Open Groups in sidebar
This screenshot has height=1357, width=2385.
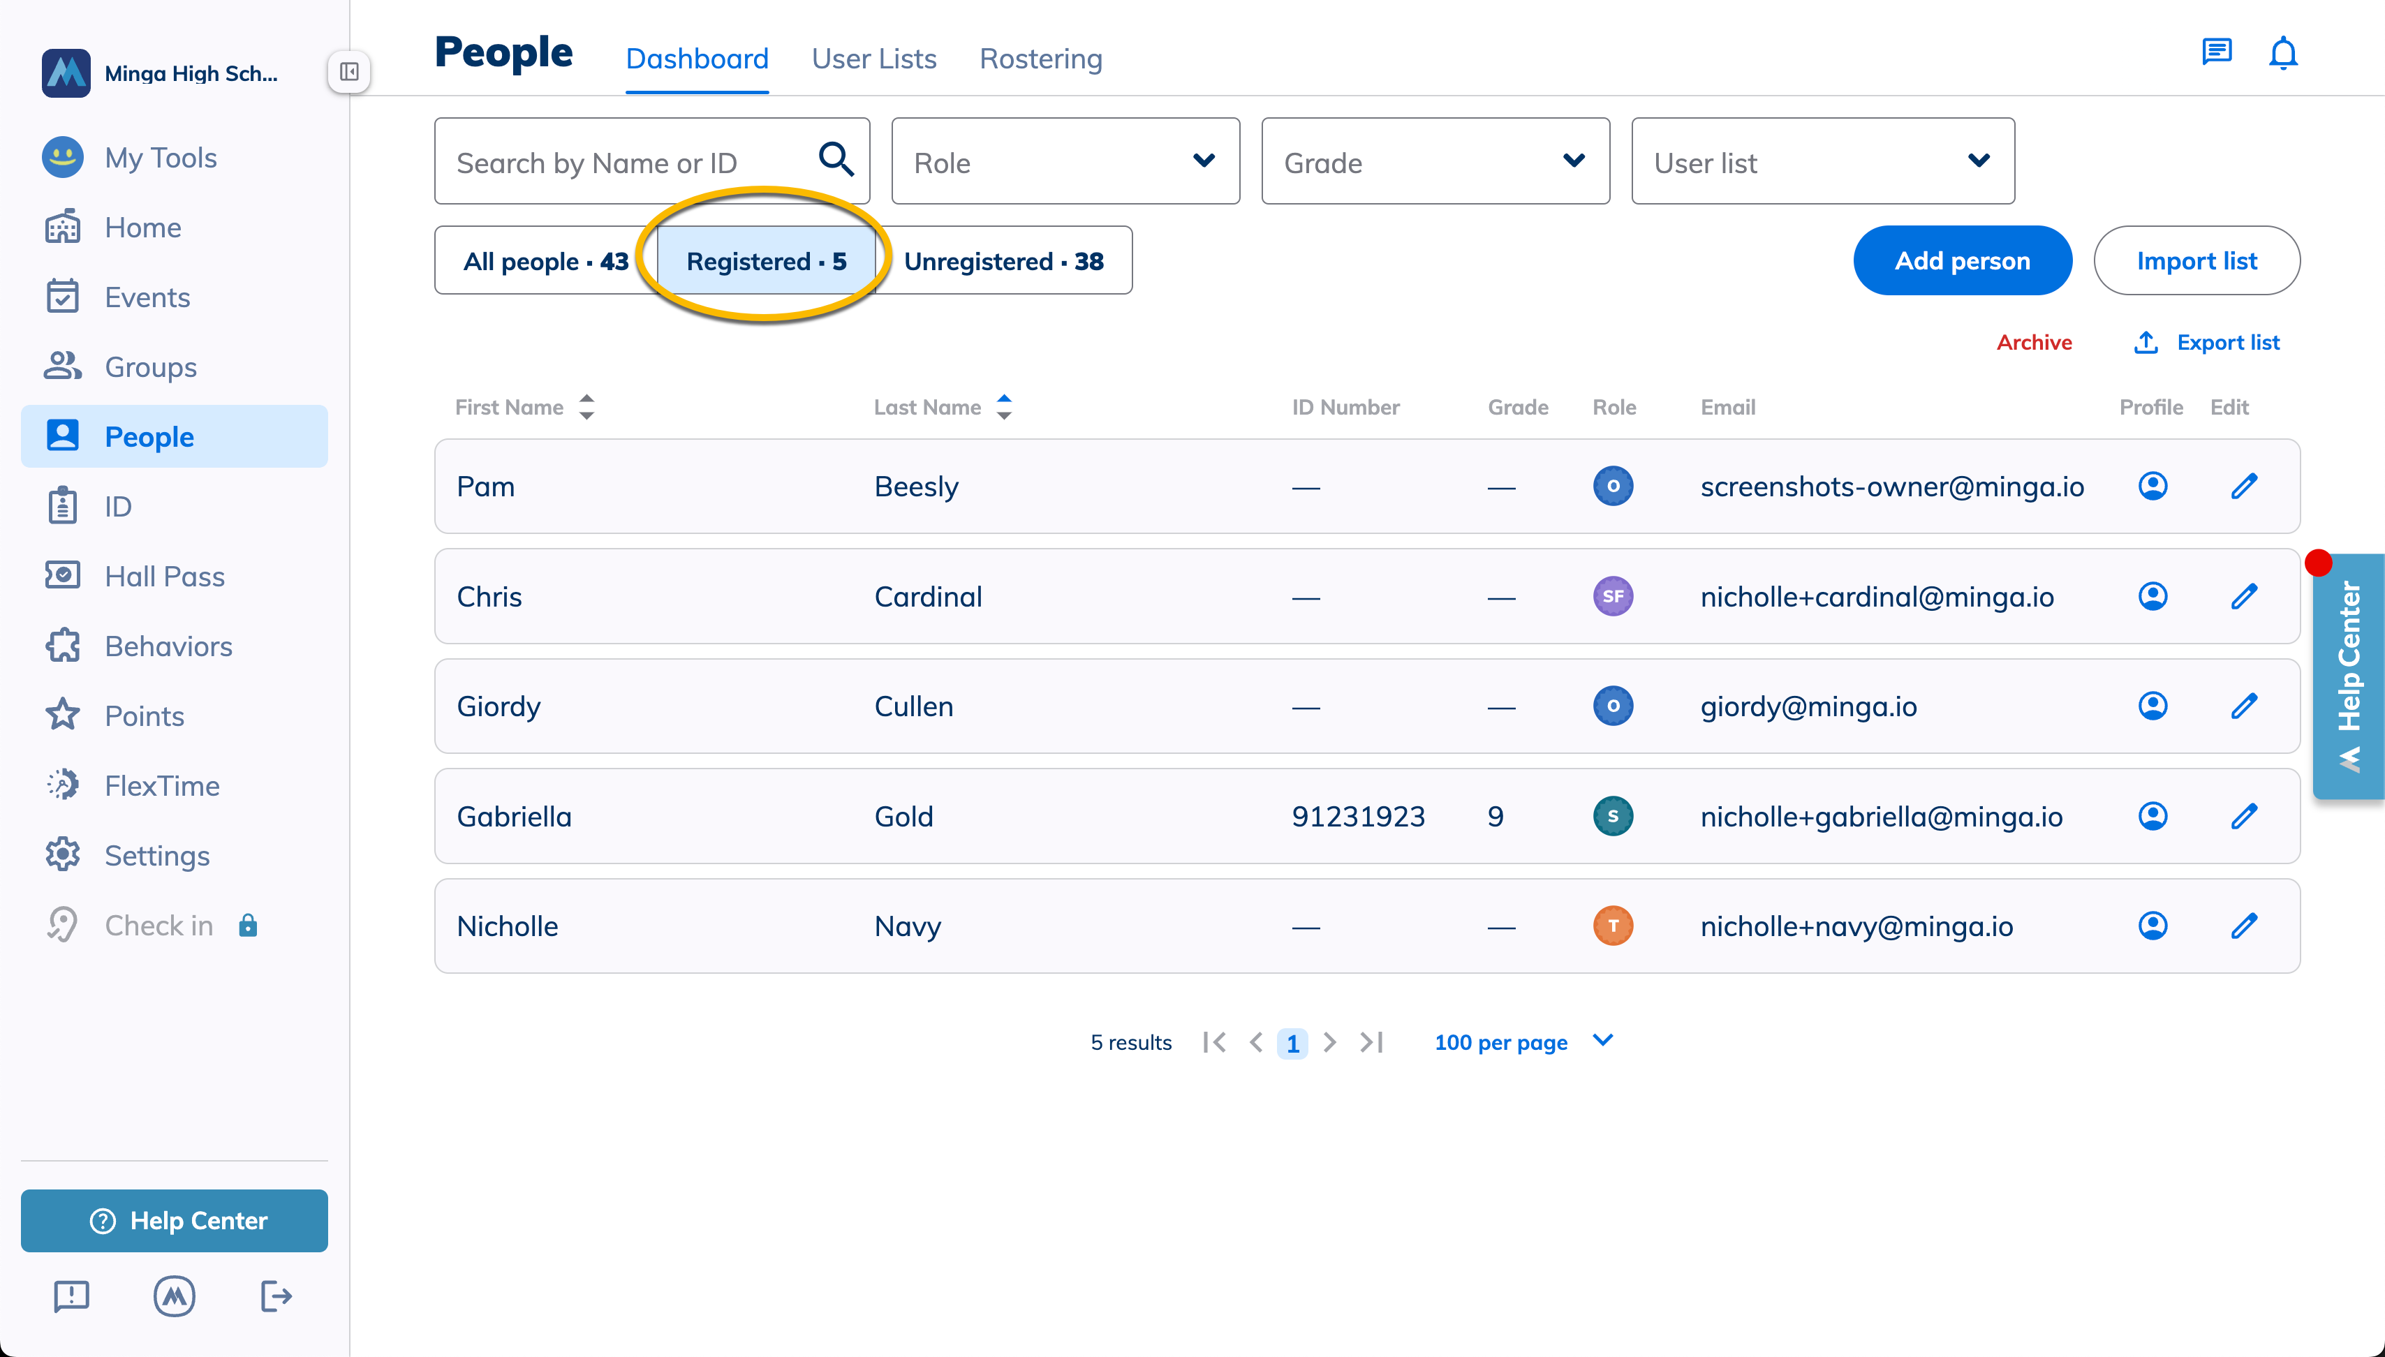(x=175, y=366)
